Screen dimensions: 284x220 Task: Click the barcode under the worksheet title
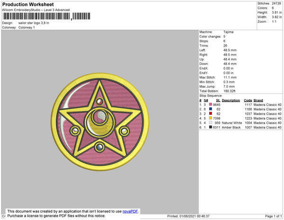(46, 16)
